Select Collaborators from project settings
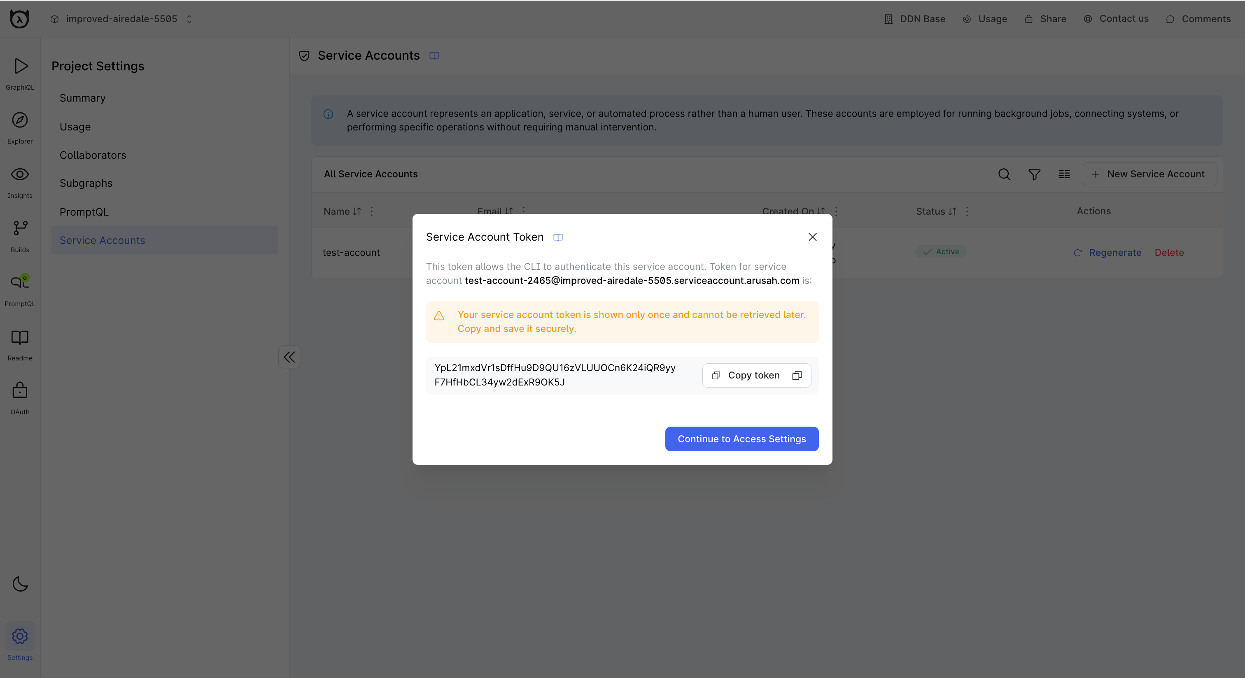Image resolution: width=1245 pixels, height=678 pixels. point(93,154)
